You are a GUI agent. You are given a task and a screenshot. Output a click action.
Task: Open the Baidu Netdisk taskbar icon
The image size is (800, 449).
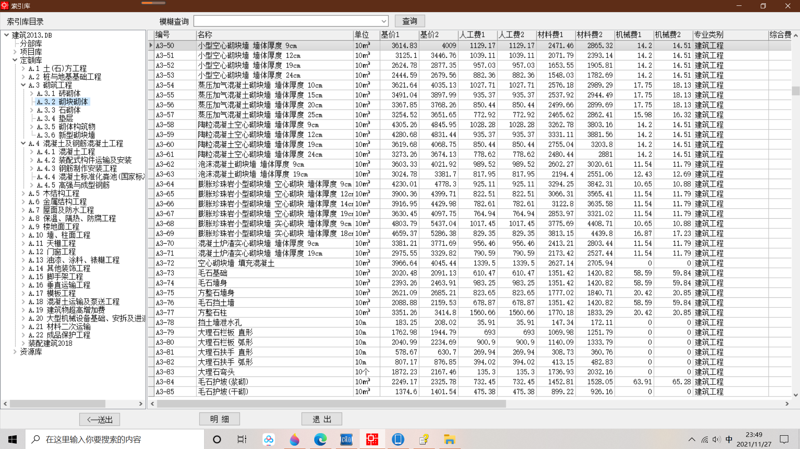click(269, 439)
